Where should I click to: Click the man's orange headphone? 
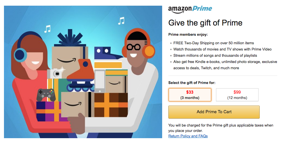tap(149, 52)
